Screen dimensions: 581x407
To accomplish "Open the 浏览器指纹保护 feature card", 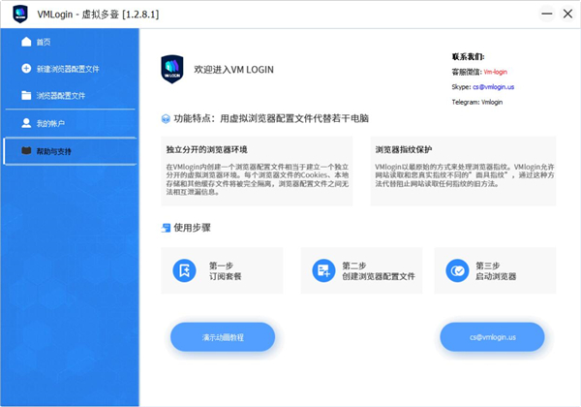I will pyautogui.click(x=465, y=171).
